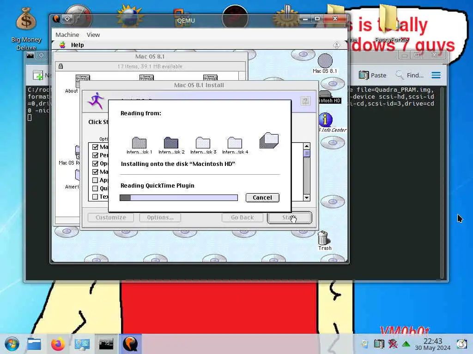The image size is (473, 354).
Task: Switch to the terminal taskbar item
Action: pyautogui.click(x=106, y=344)
